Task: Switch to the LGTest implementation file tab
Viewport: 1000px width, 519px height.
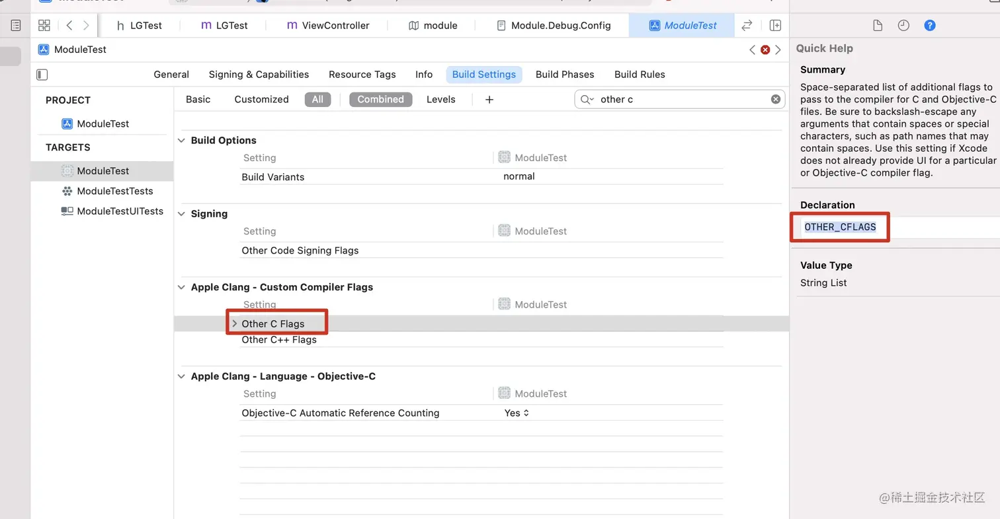Action: (224, 26)
